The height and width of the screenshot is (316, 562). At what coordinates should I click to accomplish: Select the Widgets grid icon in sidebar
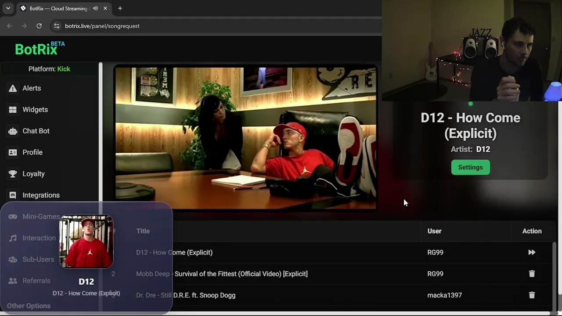click(x=13, y=110)
